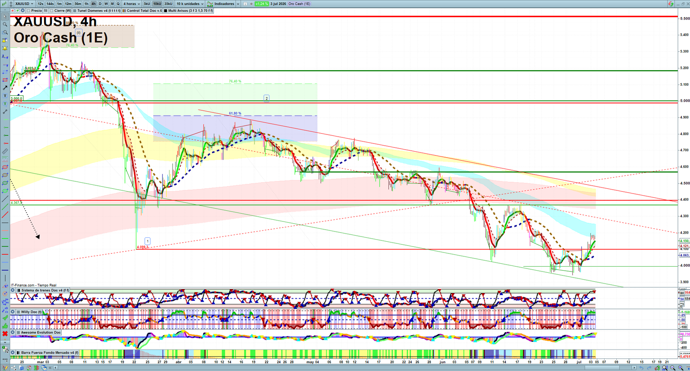
Task: Select the black arrow drawing tool
Action: point(5,87)
